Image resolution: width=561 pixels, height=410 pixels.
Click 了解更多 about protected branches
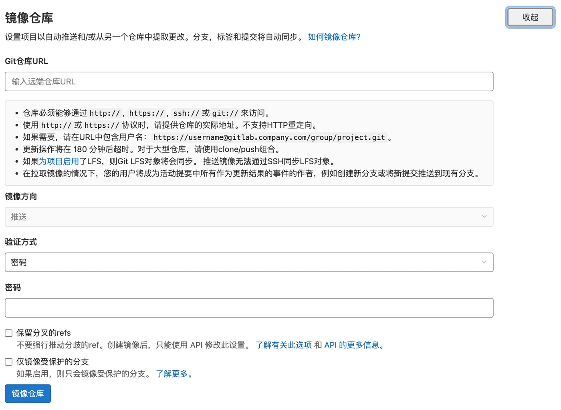(173, 374)
